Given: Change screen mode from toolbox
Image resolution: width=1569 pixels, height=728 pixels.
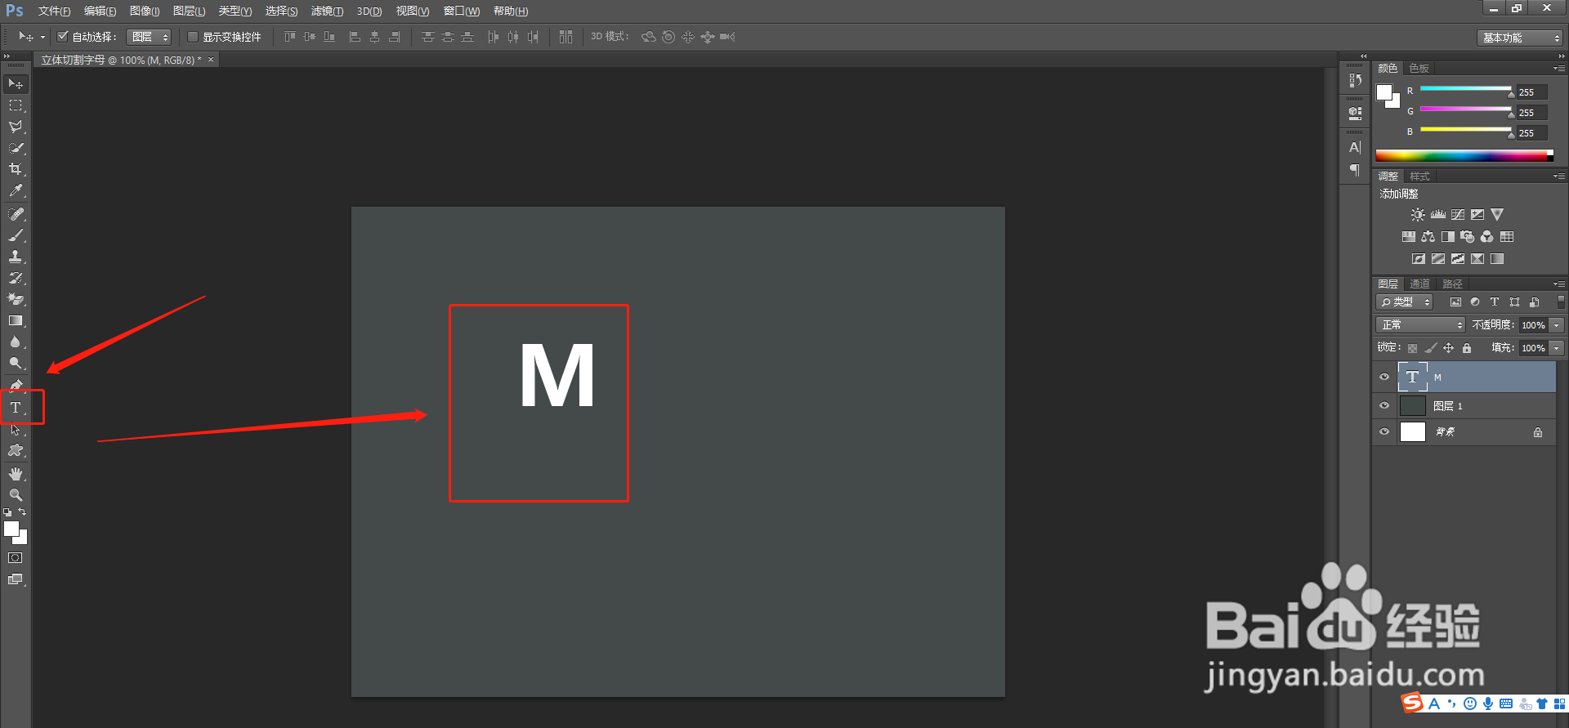Looking at the screenshot, I should [x=16, y=579].
